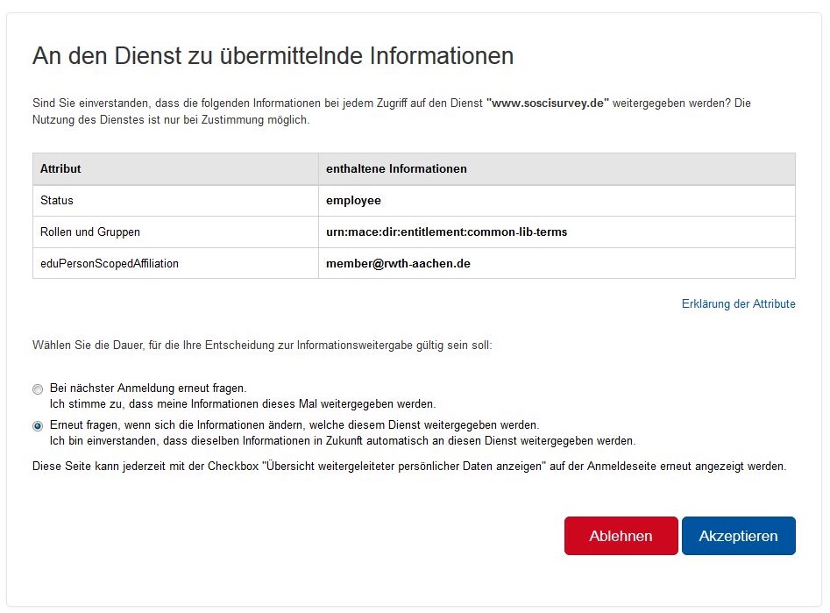Viewport: 830px width, 613px height.
Task: Decline attribute release via 'Ablehnen'
Action: (x=621, y=536)
